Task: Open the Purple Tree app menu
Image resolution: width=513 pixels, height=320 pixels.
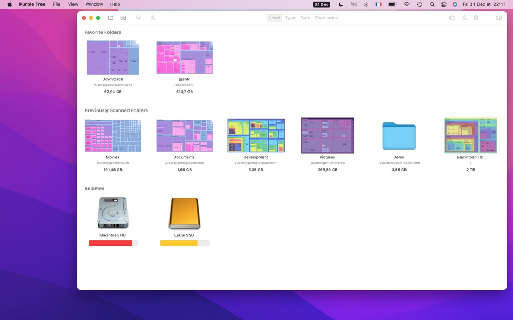Action: [32, 4]
